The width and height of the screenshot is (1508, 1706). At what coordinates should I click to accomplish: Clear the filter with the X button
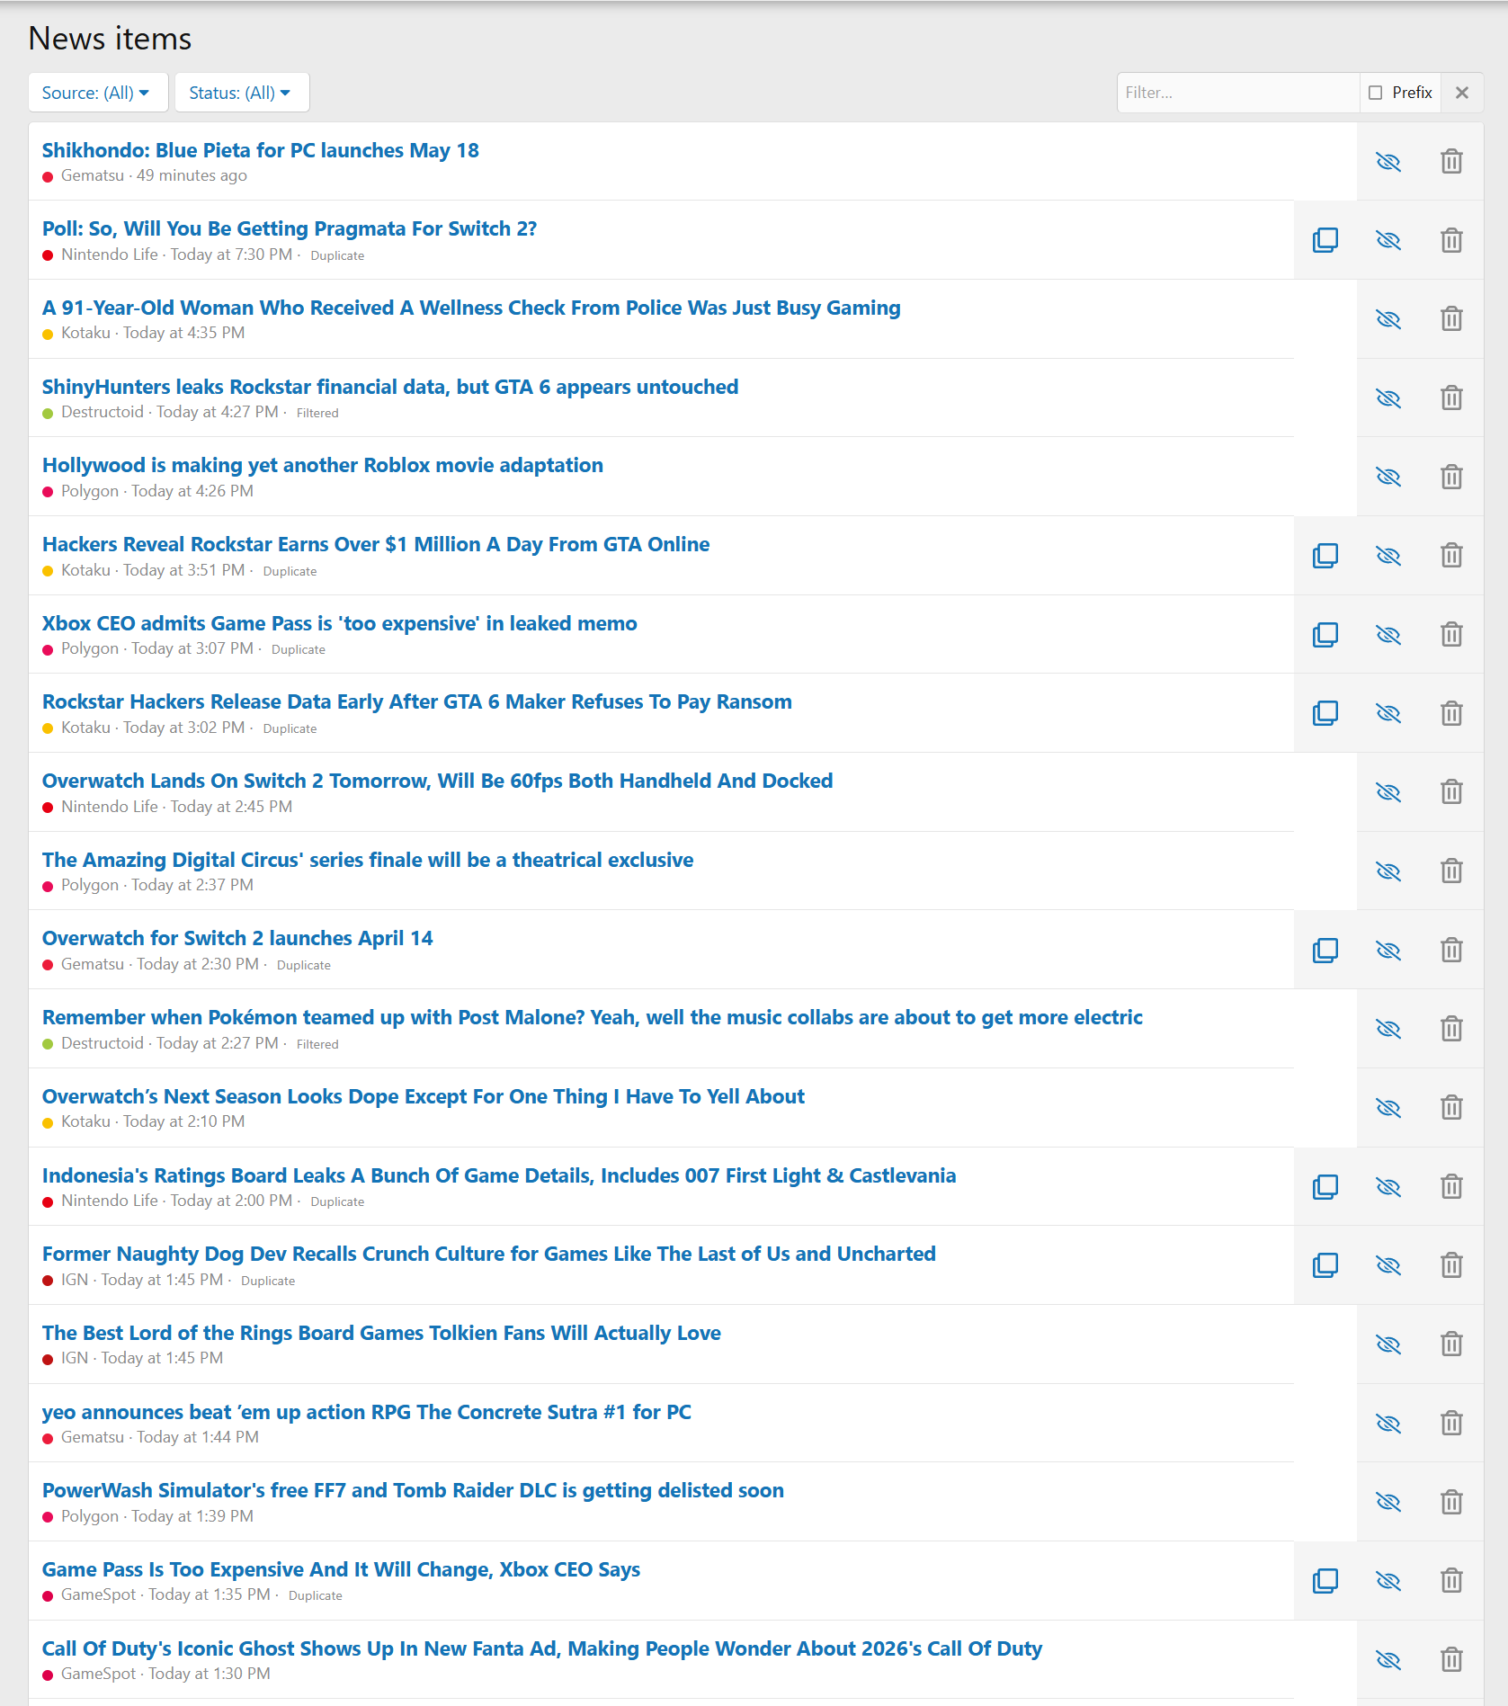coord(1462,93)
